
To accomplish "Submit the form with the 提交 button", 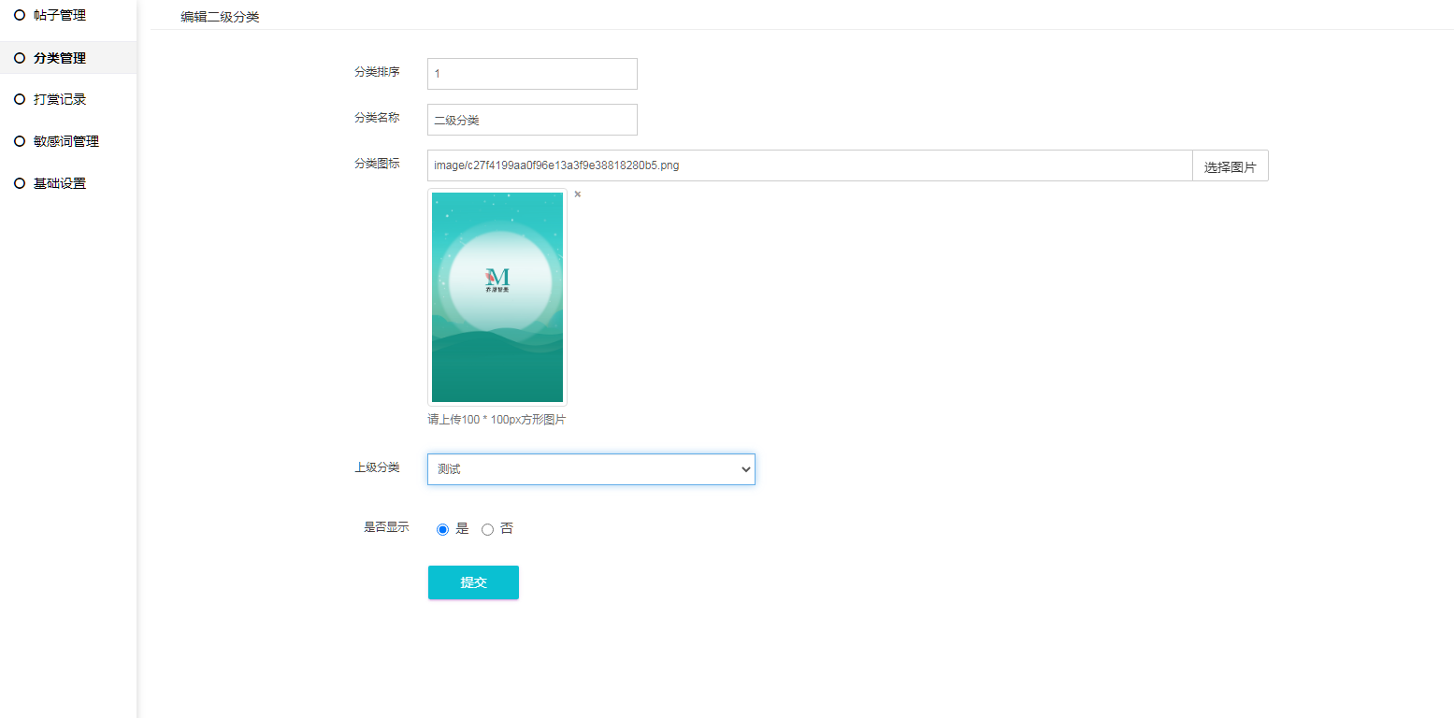I will [473, 582].
